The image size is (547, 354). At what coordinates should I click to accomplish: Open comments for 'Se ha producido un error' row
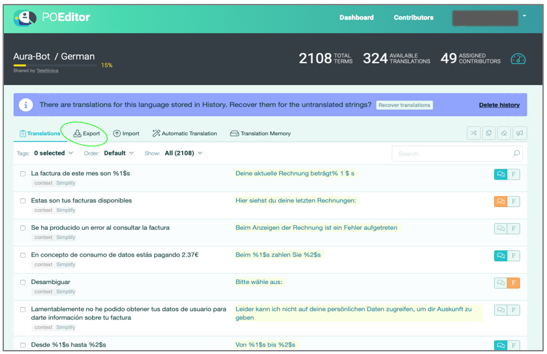click(x=501, y=229)
